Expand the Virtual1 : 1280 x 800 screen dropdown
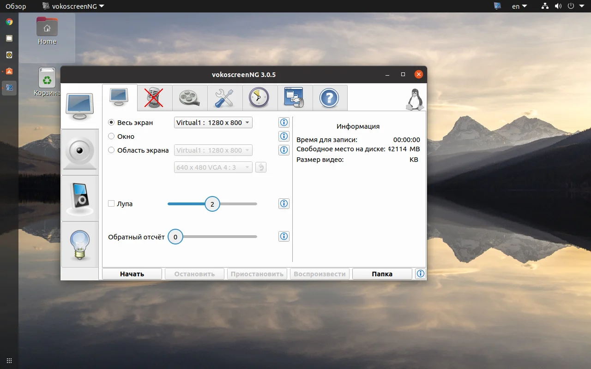This screenshot has width=591, height=369. (x=213, y=123)
